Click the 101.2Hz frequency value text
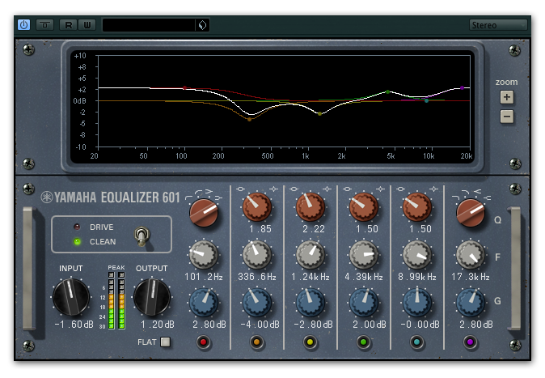 pos(204,277)
